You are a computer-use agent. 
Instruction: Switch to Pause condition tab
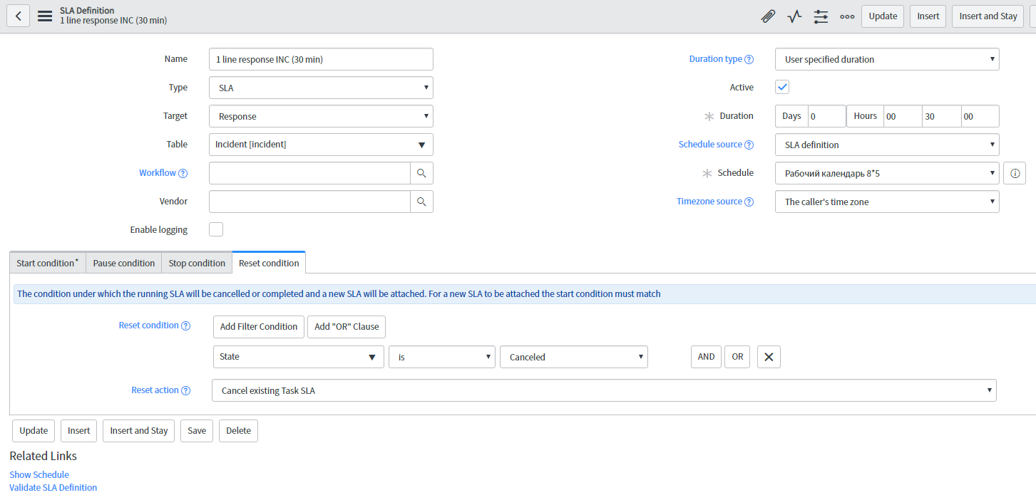[x=124, y=263]
